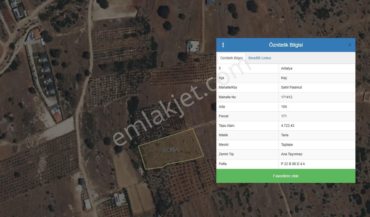Click the Öznitelik Bilgisi panel title bar
This screenshot has height=217, width=370.
[x=286, y=45]
